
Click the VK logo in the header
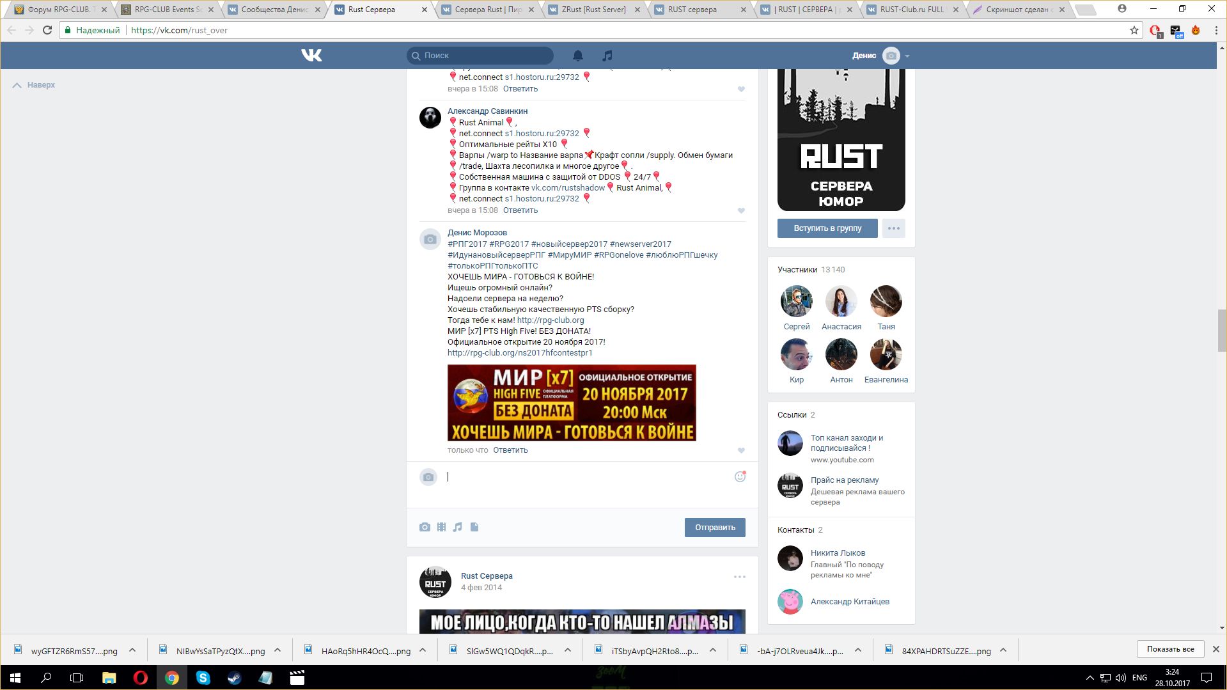click(311, 56)
